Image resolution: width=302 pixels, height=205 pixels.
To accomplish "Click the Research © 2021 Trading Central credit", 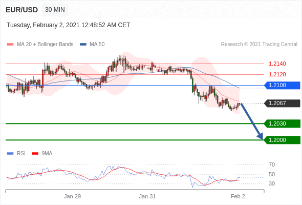I will pos(259,45).
